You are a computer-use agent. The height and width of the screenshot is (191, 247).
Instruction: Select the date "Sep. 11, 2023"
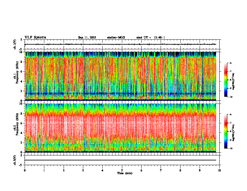pyautogui.click(x=87, y=37)
